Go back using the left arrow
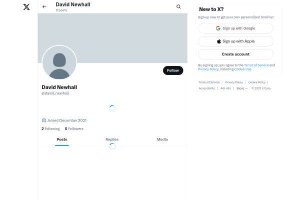300x200 pixels. point(44,6)
